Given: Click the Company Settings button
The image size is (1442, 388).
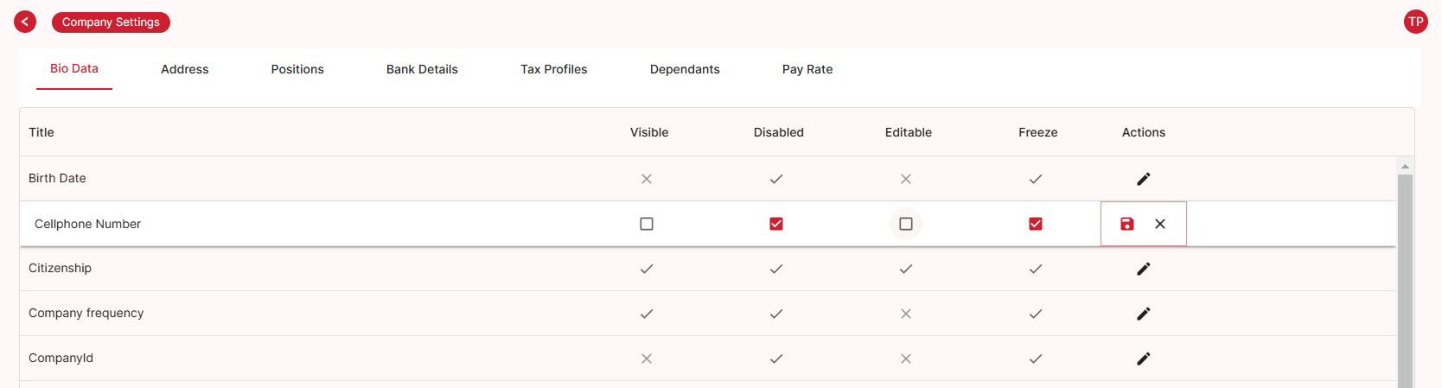Looking at the screenshot, I should pyautogui.click(x=111, y=22).
